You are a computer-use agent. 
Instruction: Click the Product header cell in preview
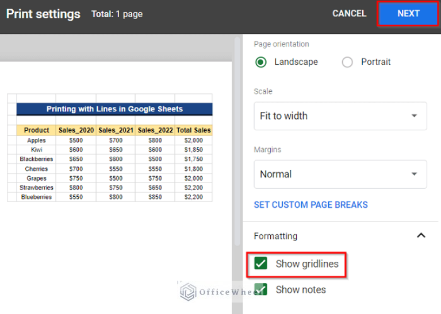[36, 130]
